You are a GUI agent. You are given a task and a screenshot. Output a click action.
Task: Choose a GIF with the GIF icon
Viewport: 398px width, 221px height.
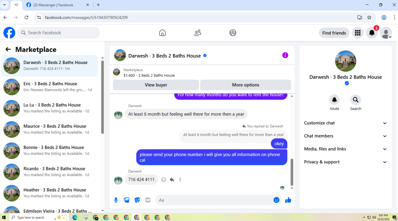148,200
